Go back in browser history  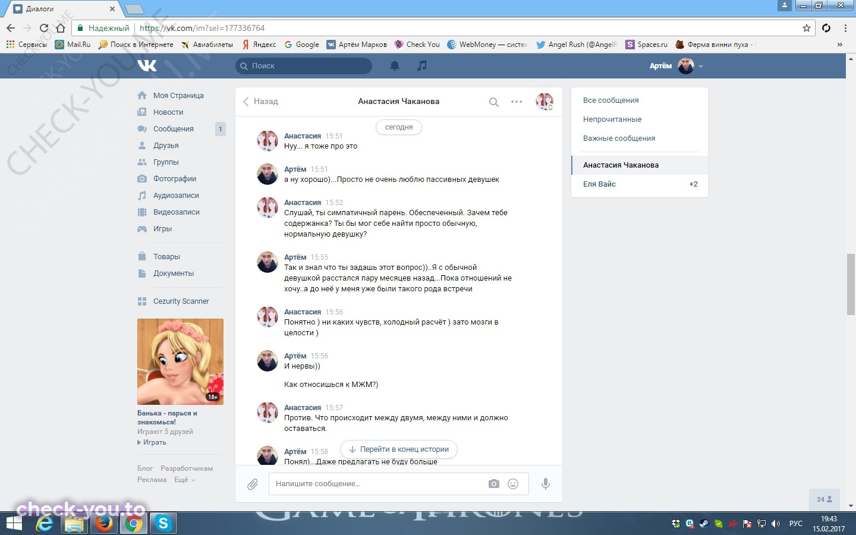(x=11, y=28)
